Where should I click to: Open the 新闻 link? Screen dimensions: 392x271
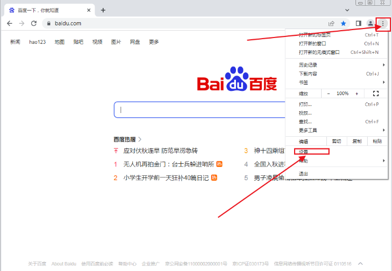15,42
